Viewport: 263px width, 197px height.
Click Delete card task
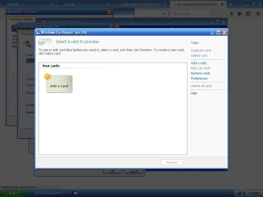coord(199,56)
